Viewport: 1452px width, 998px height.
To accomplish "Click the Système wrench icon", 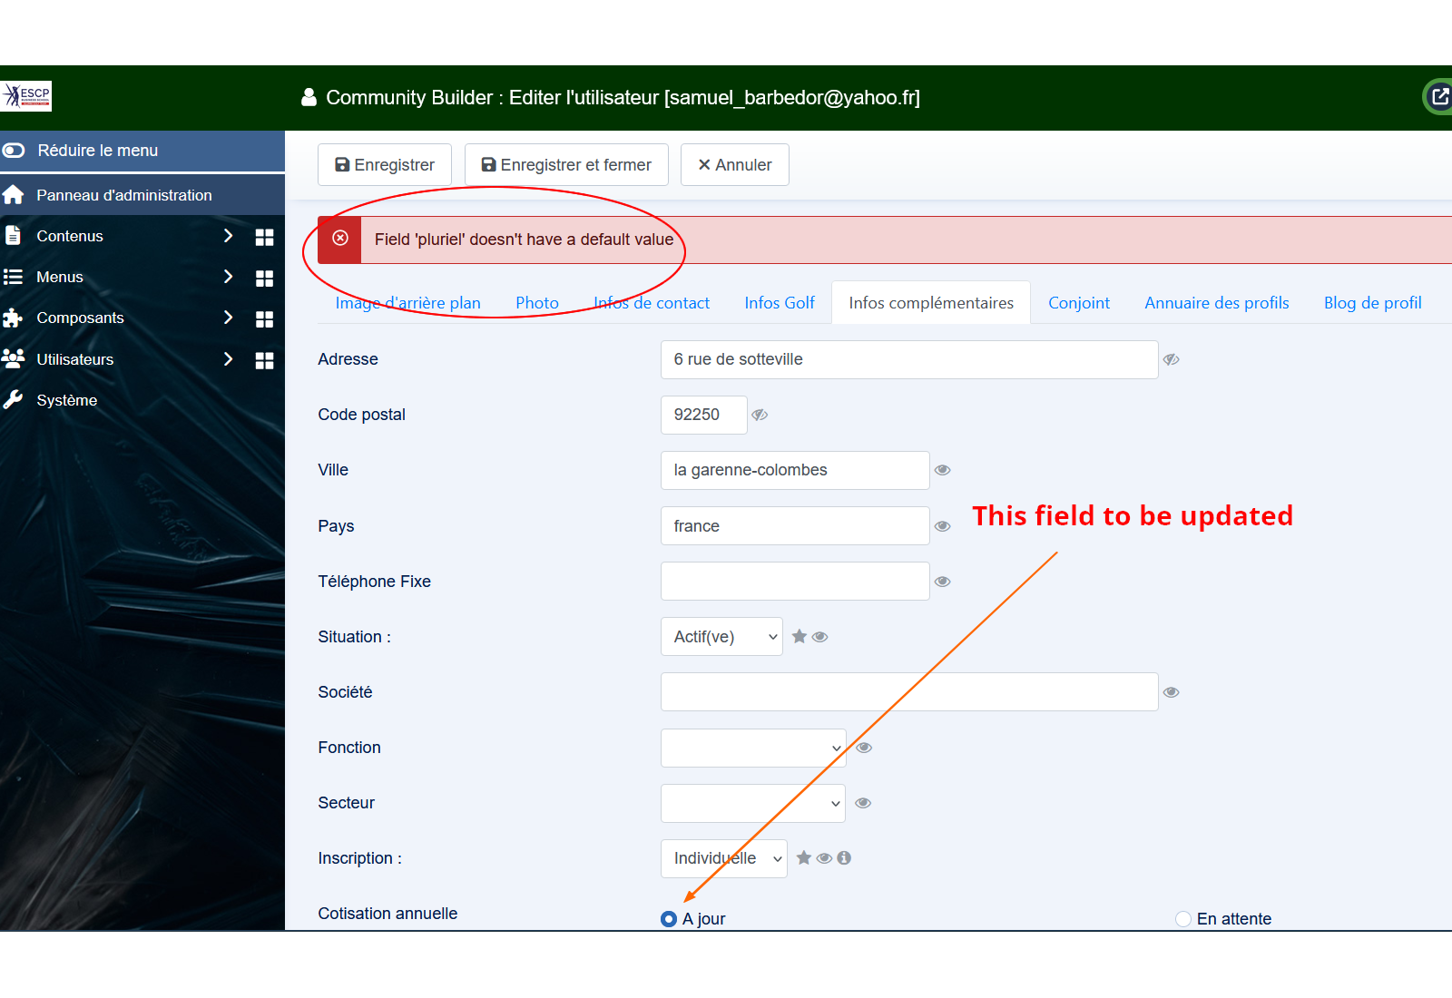I will point(13,400).
